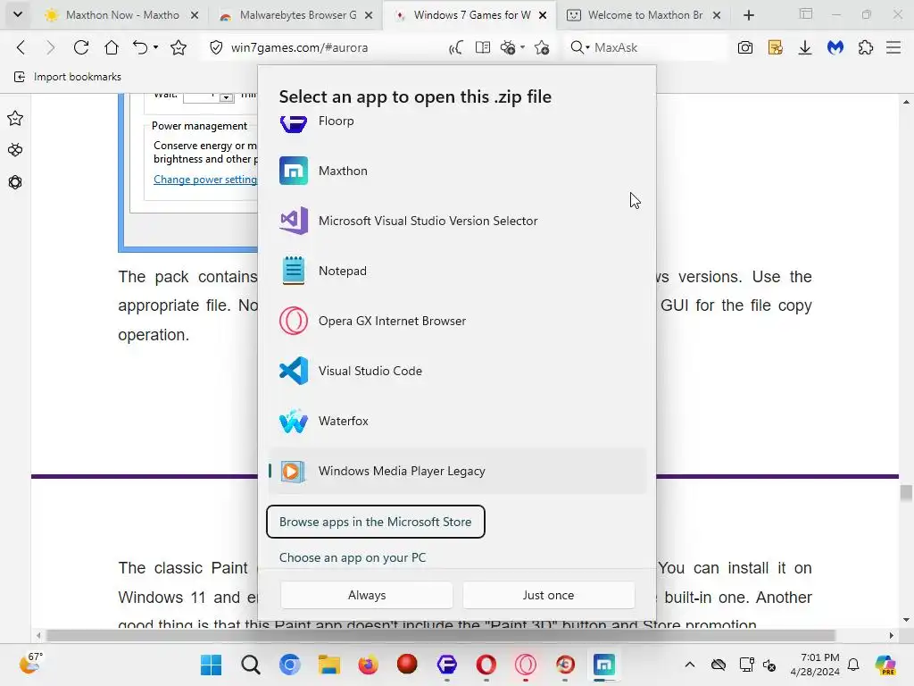The width and height of the screenshot is (914, 686).
Task: Open the home page icon
Action: point(112,48)
